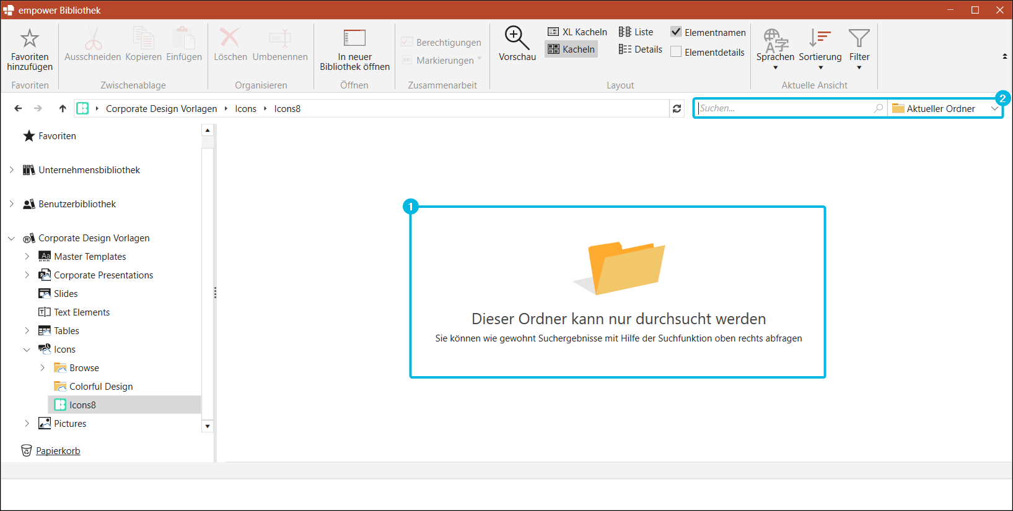
Task: Expand the Browse subfolder
Action: [42, 367]
